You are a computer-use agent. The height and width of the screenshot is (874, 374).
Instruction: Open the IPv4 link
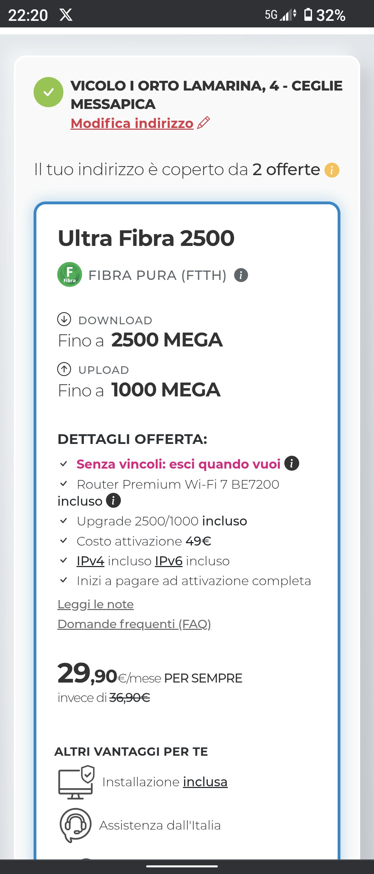[x=90, y=561]
